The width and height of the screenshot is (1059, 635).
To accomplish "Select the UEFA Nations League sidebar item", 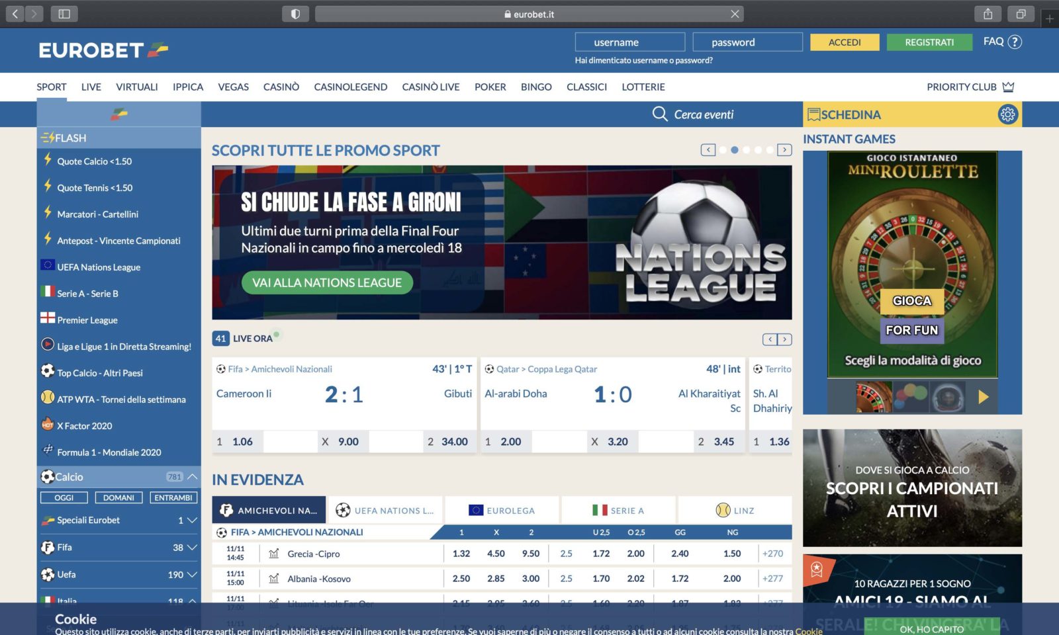I will (x=98, y=267).
